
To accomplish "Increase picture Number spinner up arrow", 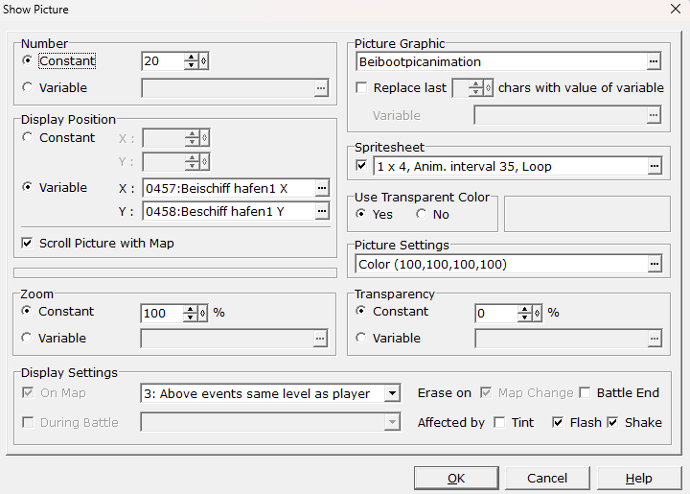I will tap(192, 58).
